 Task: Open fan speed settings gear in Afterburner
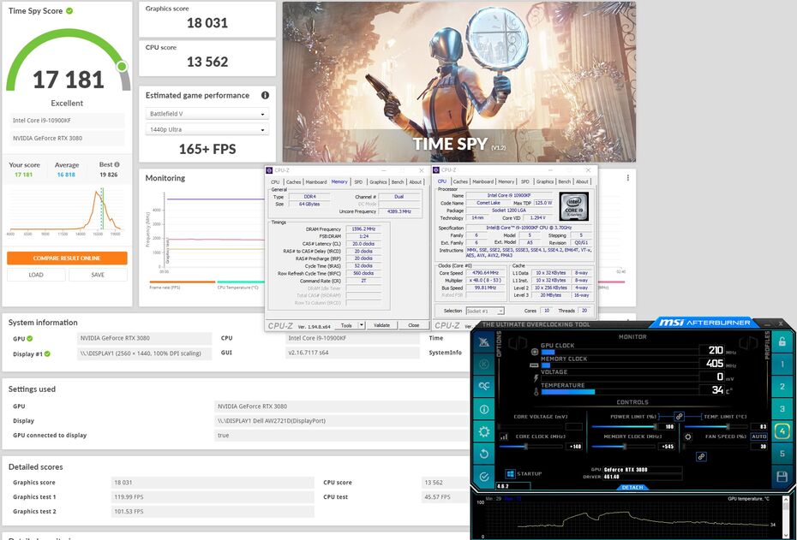687,437
